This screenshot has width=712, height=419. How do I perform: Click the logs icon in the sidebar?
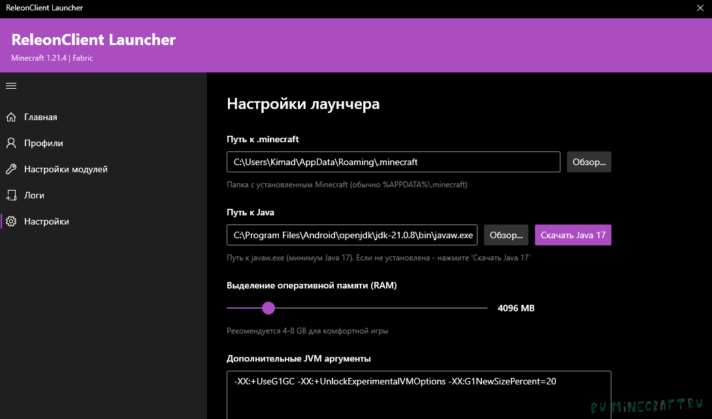tap(11, 195)
